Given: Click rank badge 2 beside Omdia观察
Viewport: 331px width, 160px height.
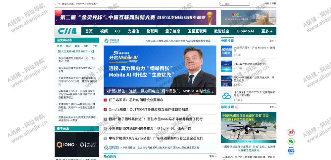Looking at the screenshot, I should (105, 110).
